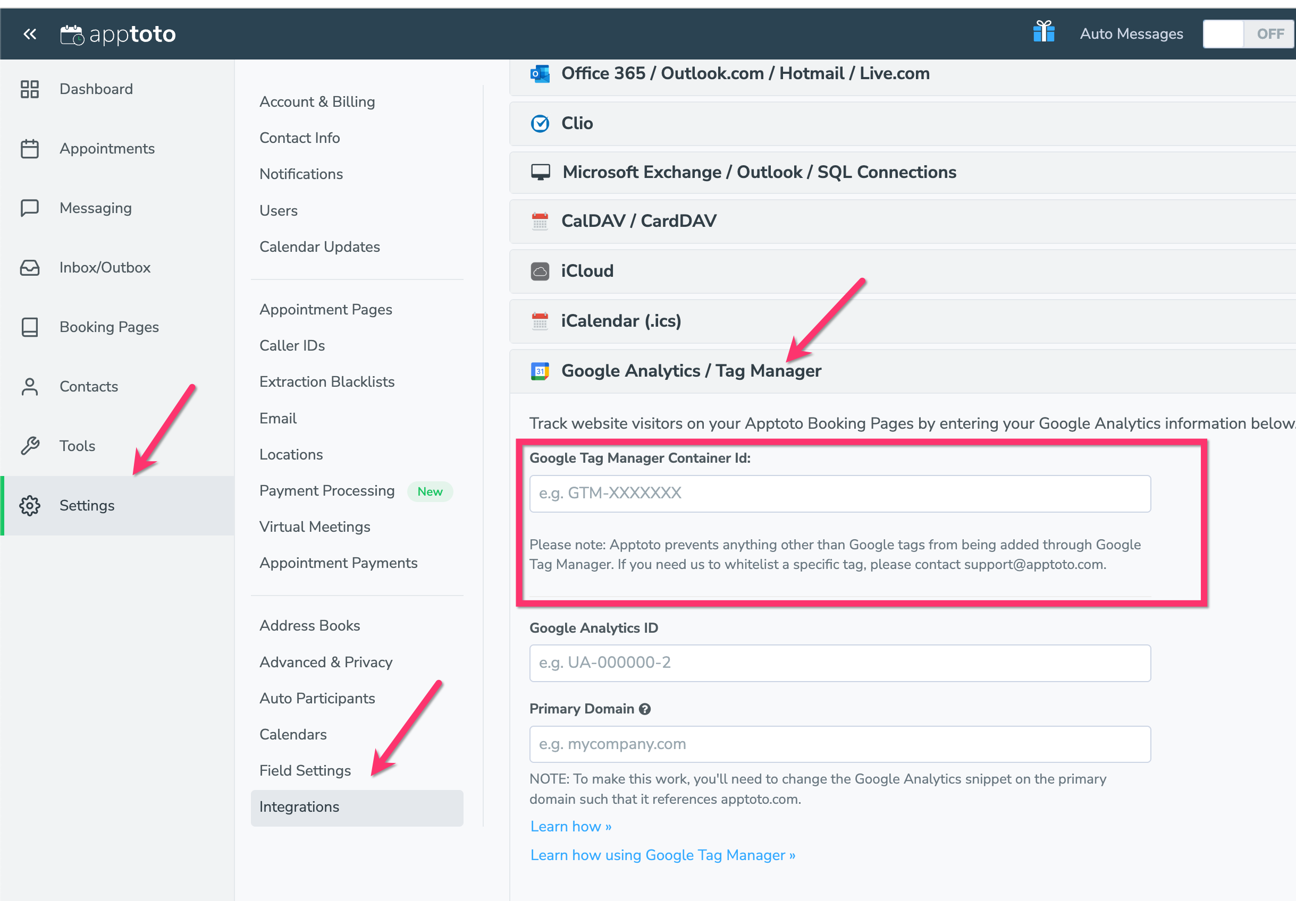Click the Google Analytics ID field
The width and height of the screenshot is (1296, 901).
point(839,663)
